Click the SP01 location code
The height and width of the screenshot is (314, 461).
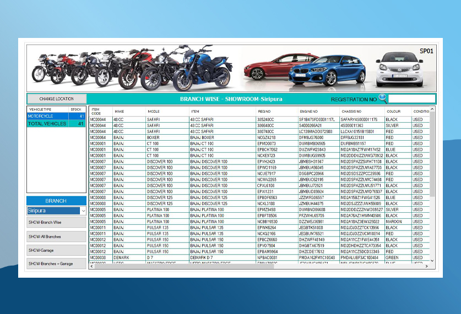pos(426,51)
